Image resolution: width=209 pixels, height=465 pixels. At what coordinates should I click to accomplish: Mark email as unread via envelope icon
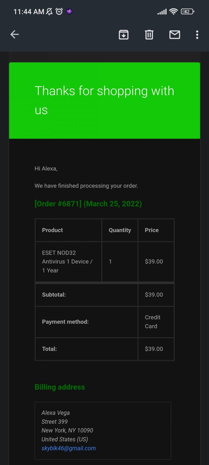click(175, 35)
